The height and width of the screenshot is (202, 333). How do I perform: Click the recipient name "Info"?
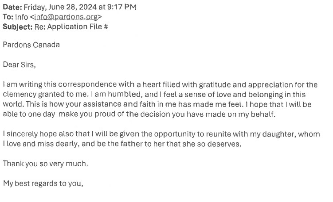pyautogui.click(x=21, y=17)
